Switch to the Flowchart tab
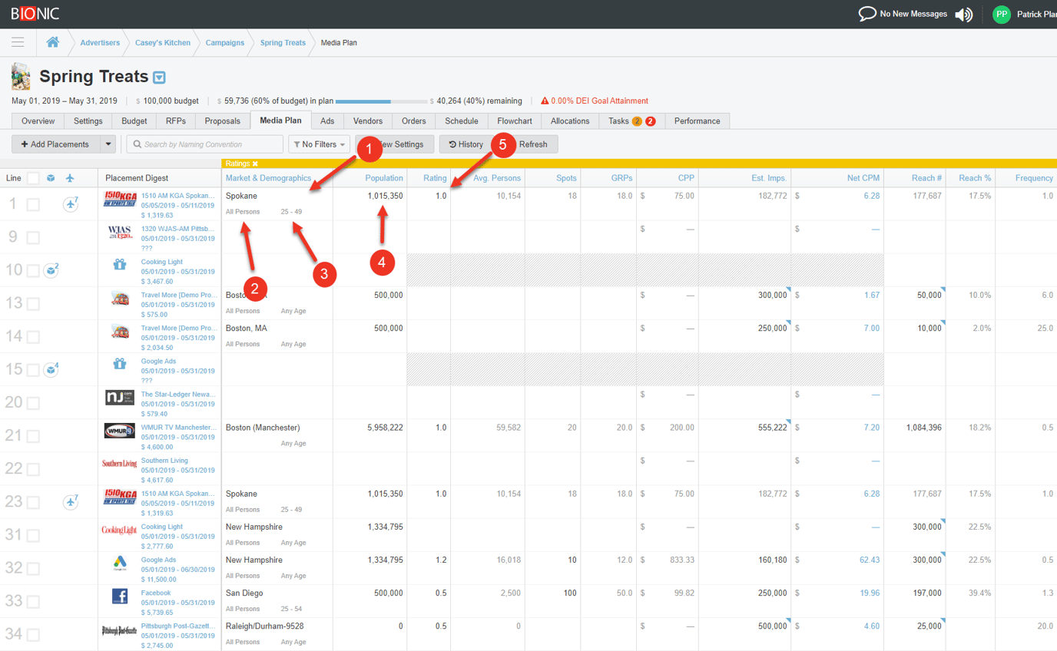This screenshot has width=1057, height=651. (x=514, y=121)
